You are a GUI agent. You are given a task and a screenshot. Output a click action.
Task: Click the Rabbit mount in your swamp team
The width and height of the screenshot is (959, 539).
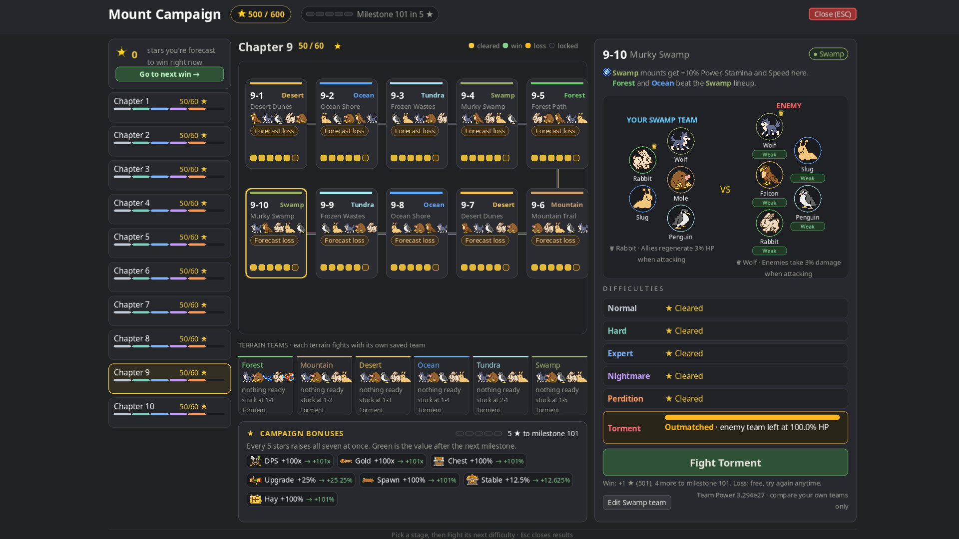[x=642, y=160]
